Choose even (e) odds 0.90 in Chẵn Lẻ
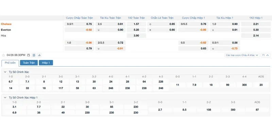This screenshot has width=272, height=136. (162, 30)
